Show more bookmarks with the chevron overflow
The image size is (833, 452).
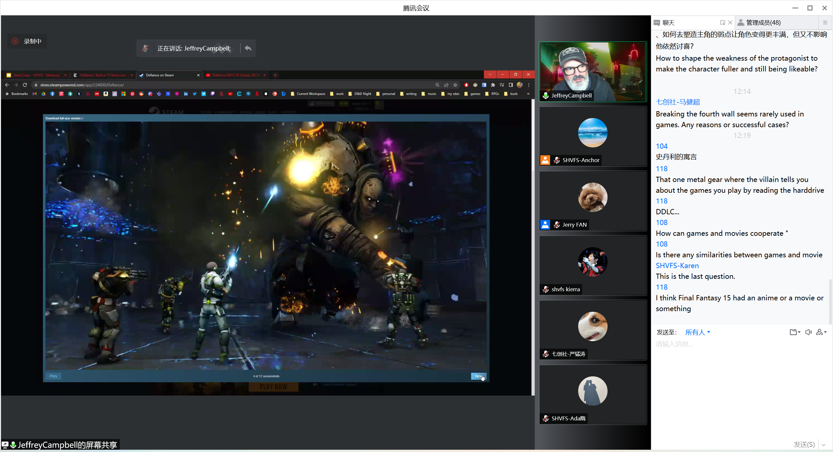click(x=528, y=94)
